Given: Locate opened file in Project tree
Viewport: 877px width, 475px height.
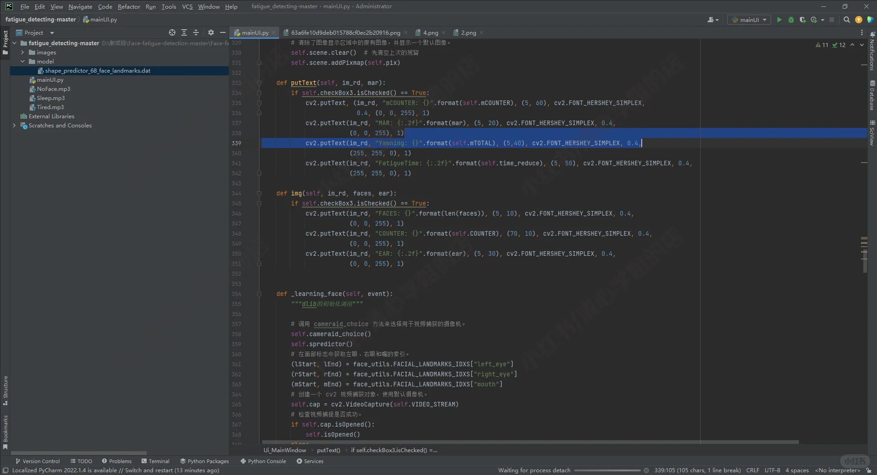Looking at the screenshot, I should point(172,32).
